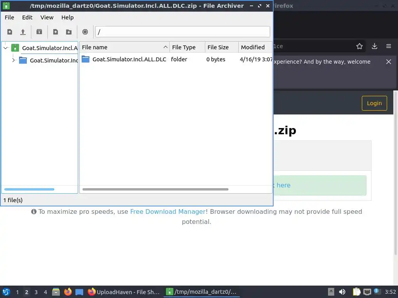Click the Modified column header
This screenshot has height=298, width=398.
[255, 47]
